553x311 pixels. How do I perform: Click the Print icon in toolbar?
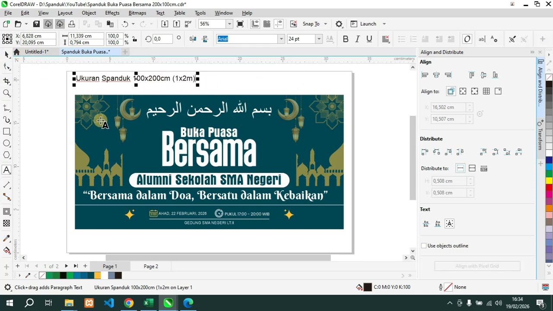pos(71,24)
